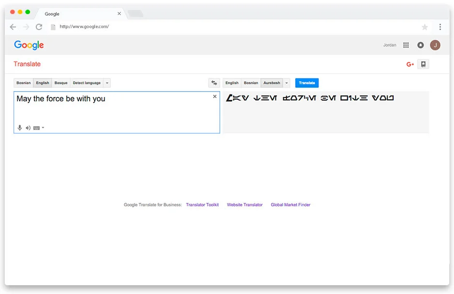Image resolution: width=454 pixels, height=294 pixels.
Task: Click the blue Translate button
Action: point(306,82)
